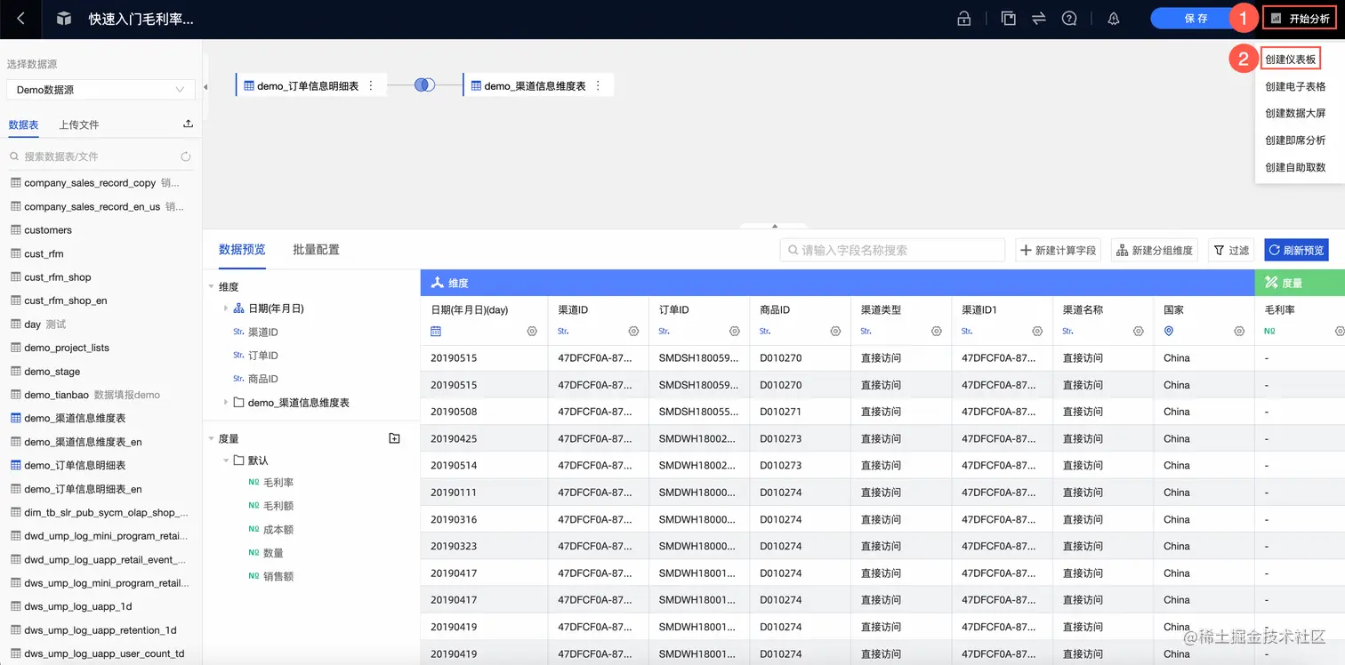1345x665 pixels.
Task: Select 创建仪表板 from the menu
Action: 1290,60
